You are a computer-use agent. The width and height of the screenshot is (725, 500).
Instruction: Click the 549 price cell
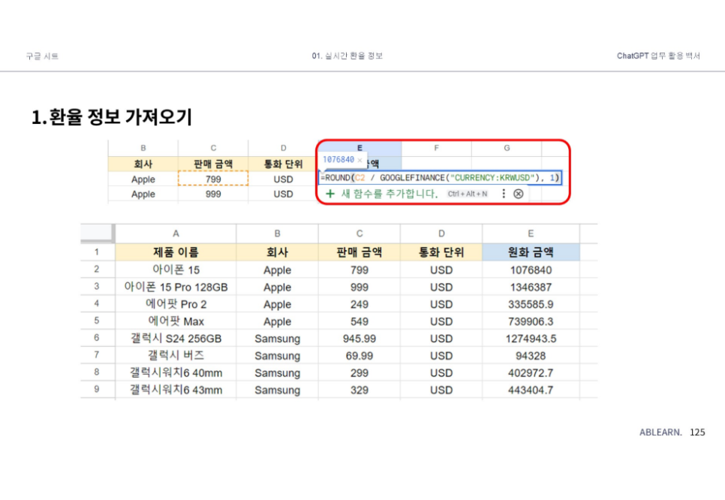359,321
